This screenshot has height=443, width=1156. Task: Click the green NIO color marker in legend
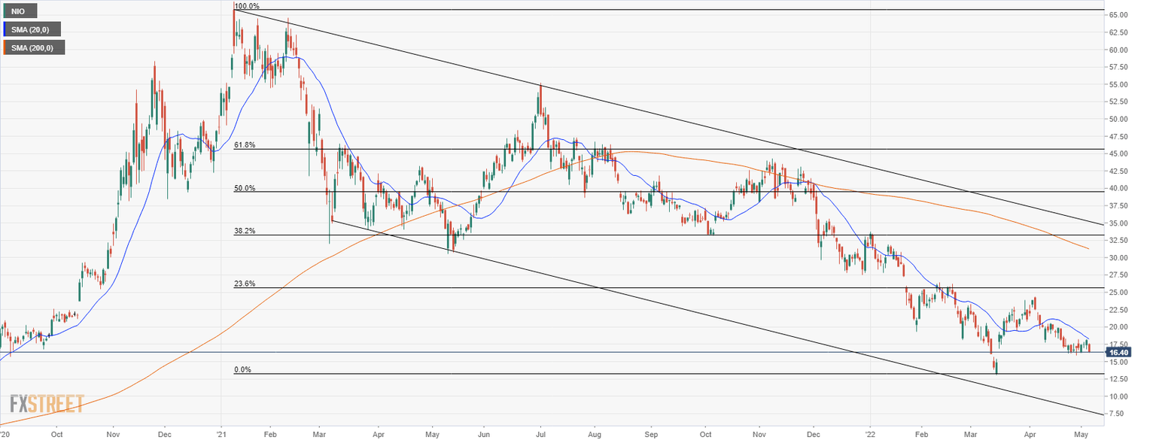coord(6,11)
